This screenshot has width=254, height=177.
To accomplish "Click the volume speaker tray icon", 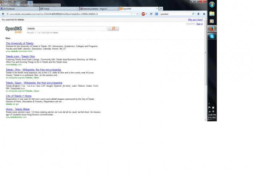I will coord(213,111).
